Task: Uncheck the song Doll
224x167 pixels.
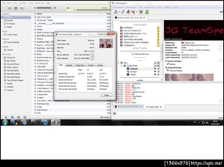Action: [x=35, y=113]
